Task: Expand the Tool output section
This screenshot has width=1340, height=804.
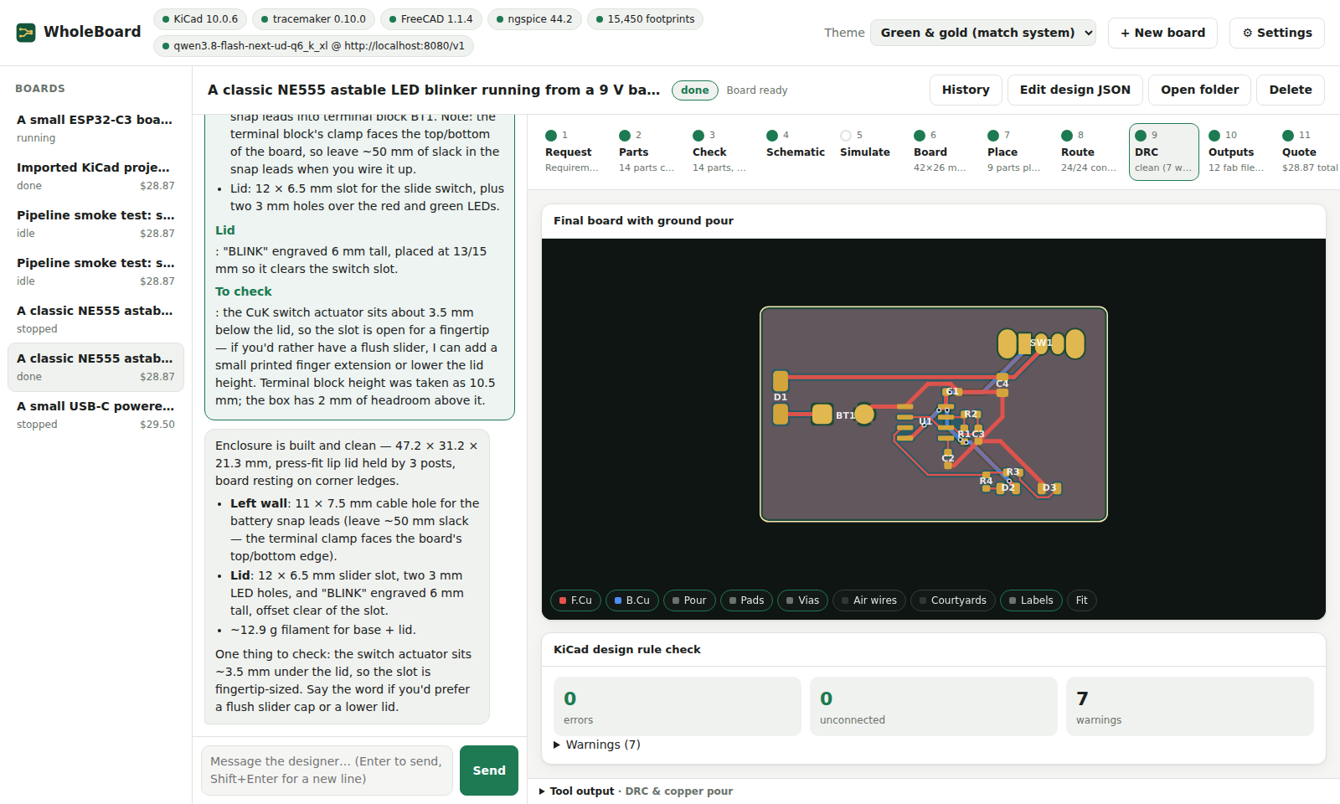Action: 636,791
